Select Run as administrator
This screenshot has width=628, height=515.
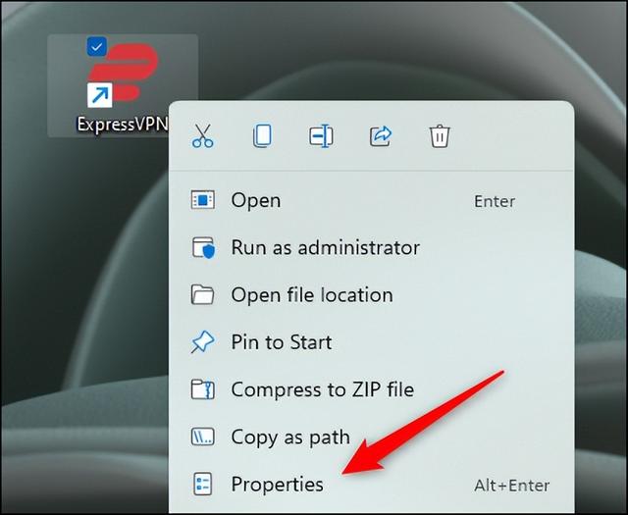pyautogui.click(x=371, y=247)
